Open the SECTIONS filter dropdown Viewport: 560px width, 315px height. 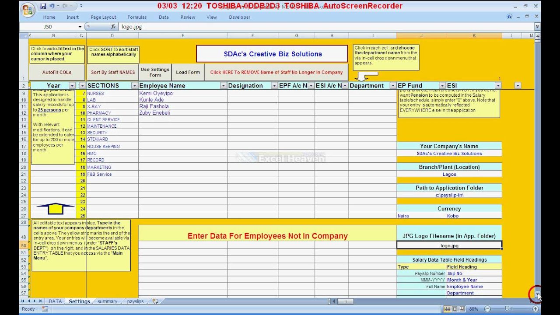[135, 86]
